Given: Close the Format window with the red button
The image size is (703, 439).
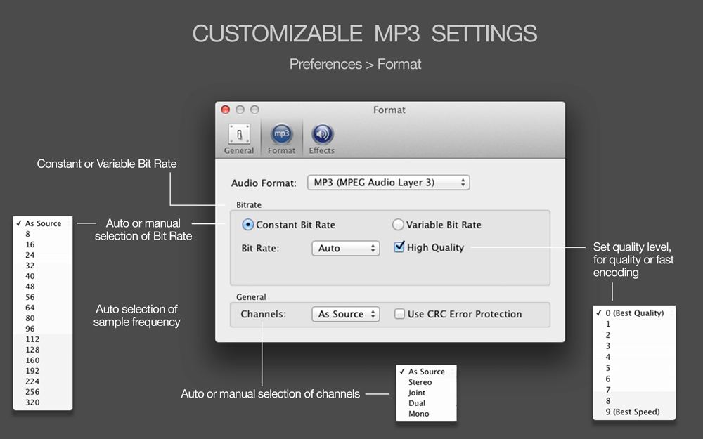Looking at the screenshot, I should (x=226, y=110).
